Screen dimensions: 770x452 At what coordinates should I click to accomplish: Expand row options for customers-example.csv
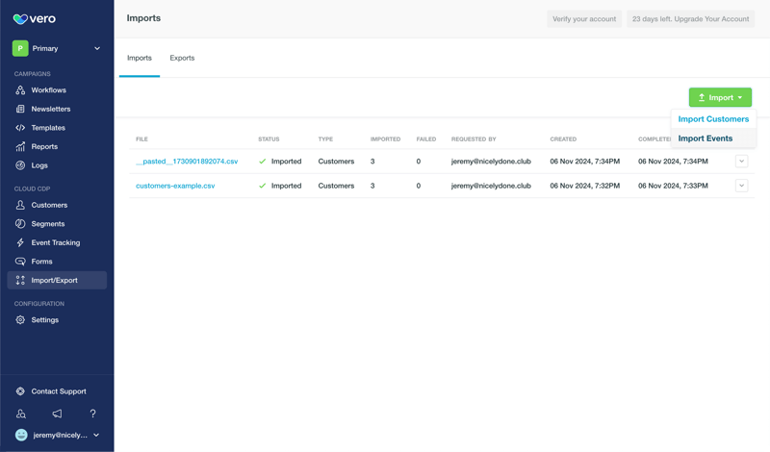(741, 186)
